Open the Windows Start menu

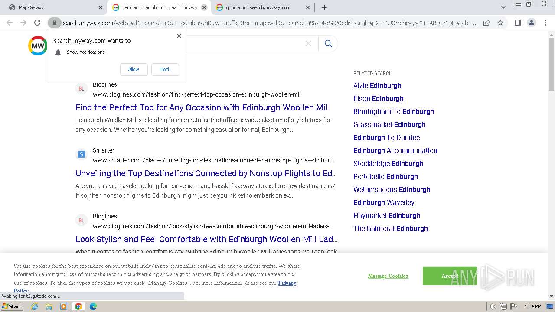click(x=12, y=306)
